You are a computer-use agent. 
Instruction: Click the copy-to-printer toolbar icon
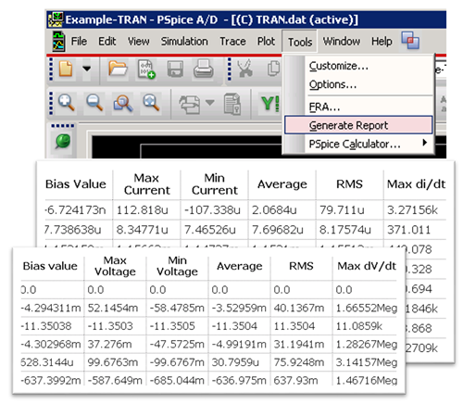click(x=190, y=104)
